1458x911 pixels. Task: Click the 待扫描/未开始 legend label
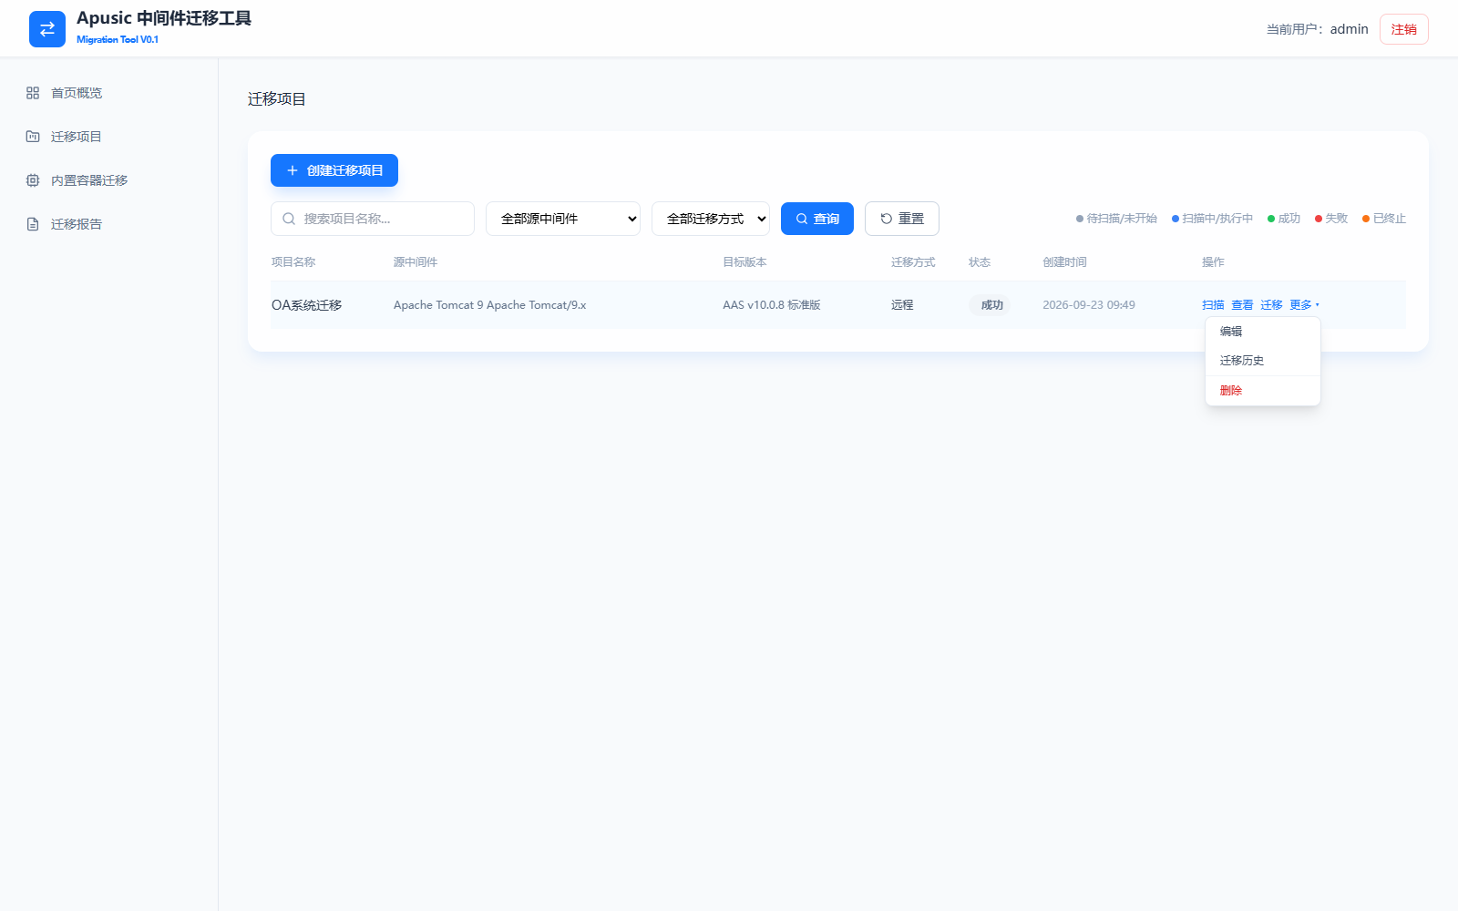click(1122, 219)
